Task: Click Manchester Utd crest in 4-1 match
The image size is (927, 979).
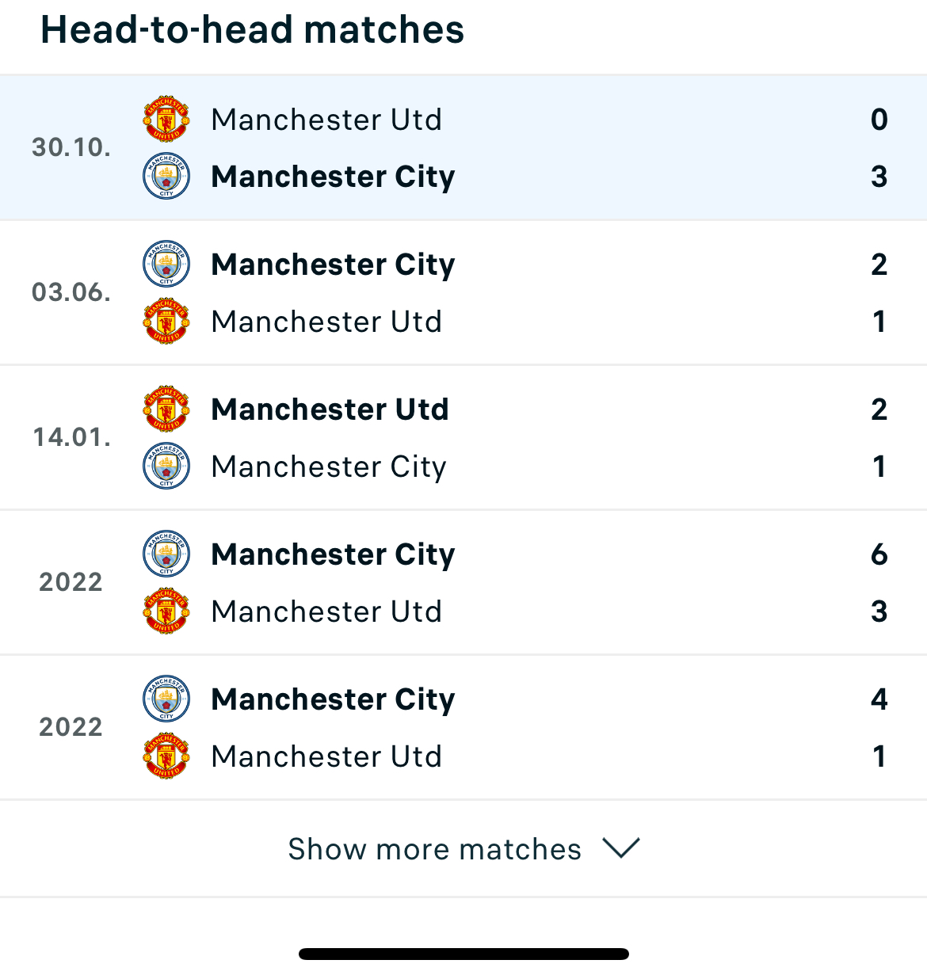Action: (x=166, y=756)
